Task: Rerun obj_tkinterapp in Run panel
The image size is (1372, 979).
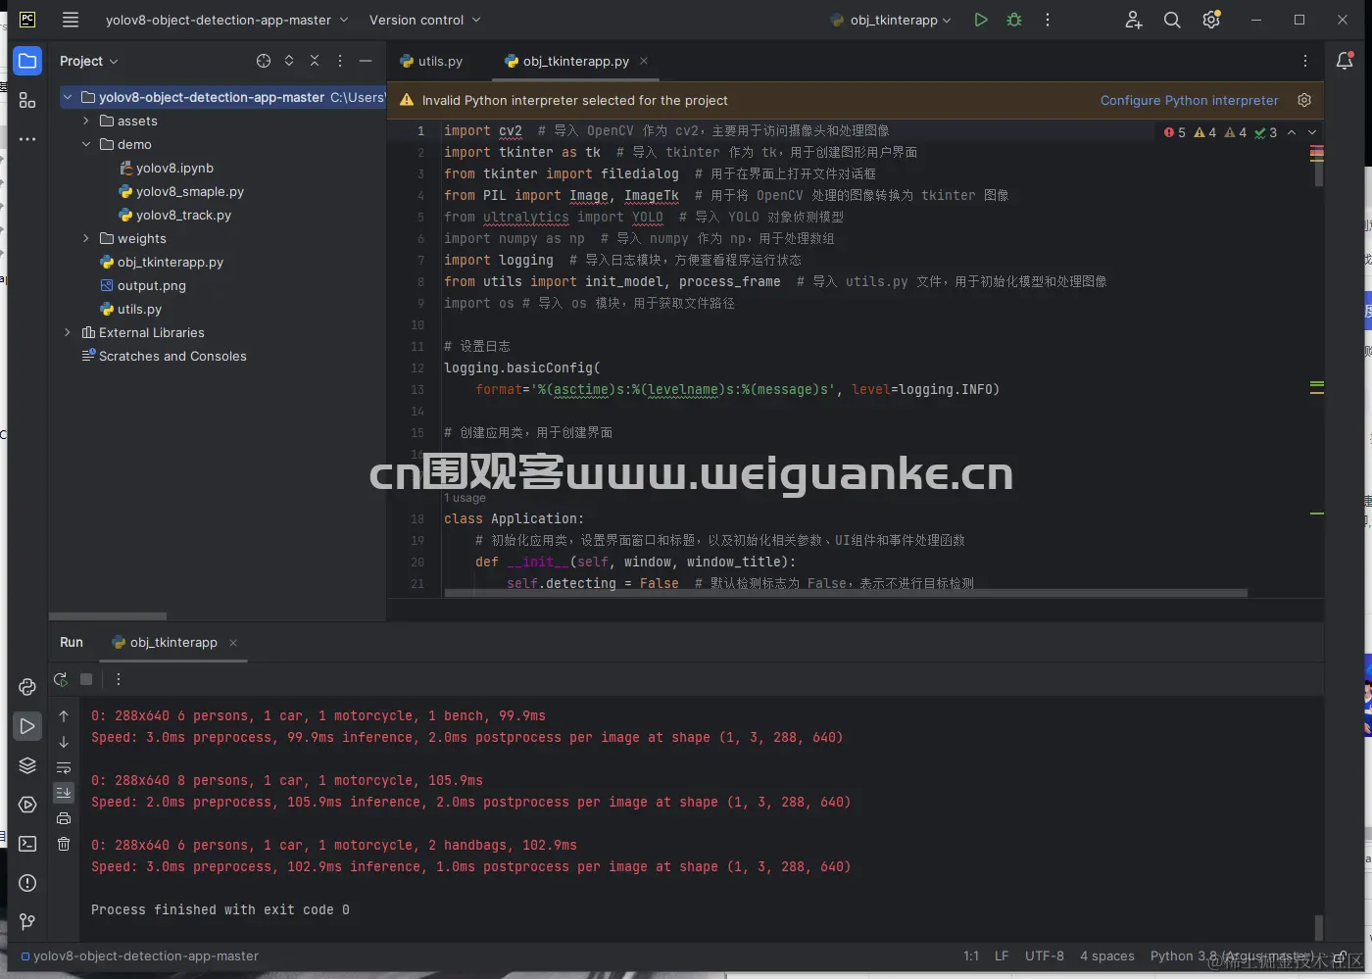Action: coord(61,679)
